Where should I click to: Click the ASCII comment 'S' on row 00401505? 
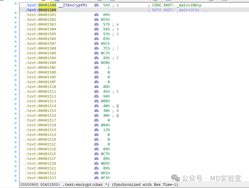pos(117,34)
